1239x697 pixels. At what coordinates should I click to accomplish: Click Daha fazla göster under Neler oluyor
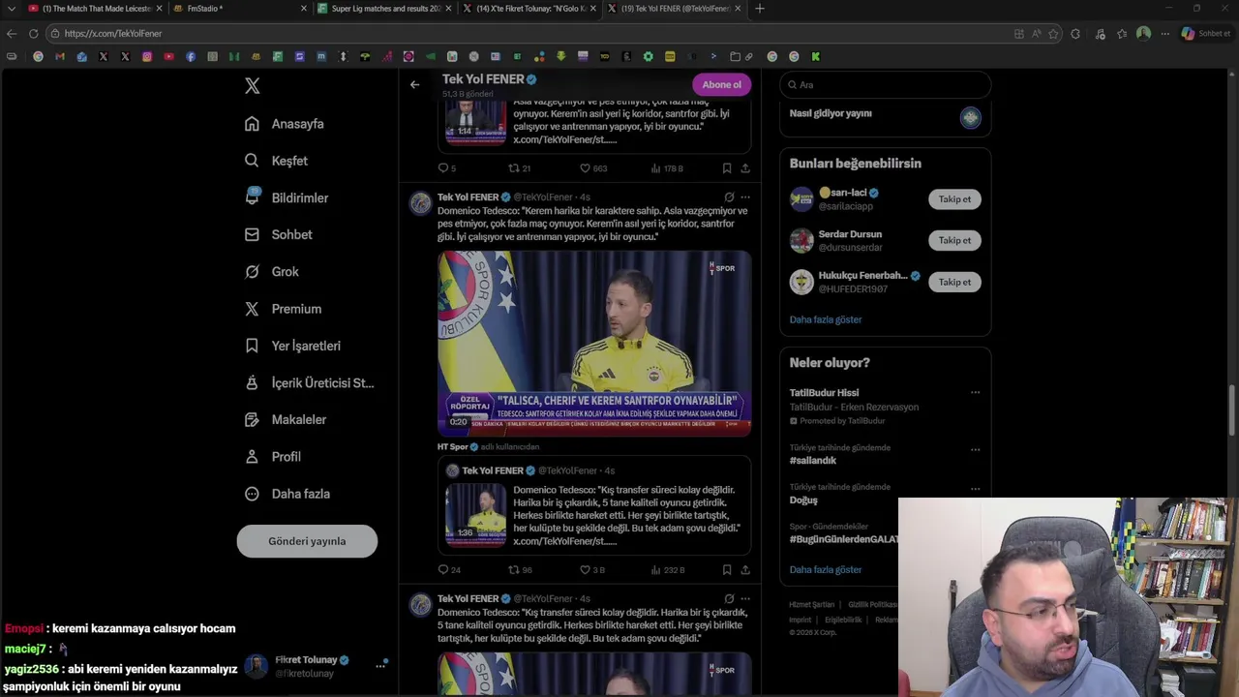(826, 570)
